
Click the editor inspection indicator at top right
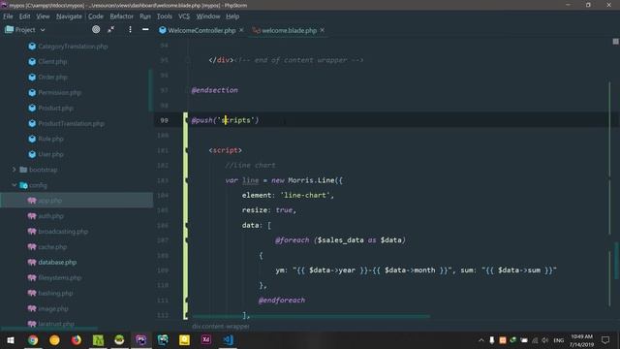(x=615, y=42)
